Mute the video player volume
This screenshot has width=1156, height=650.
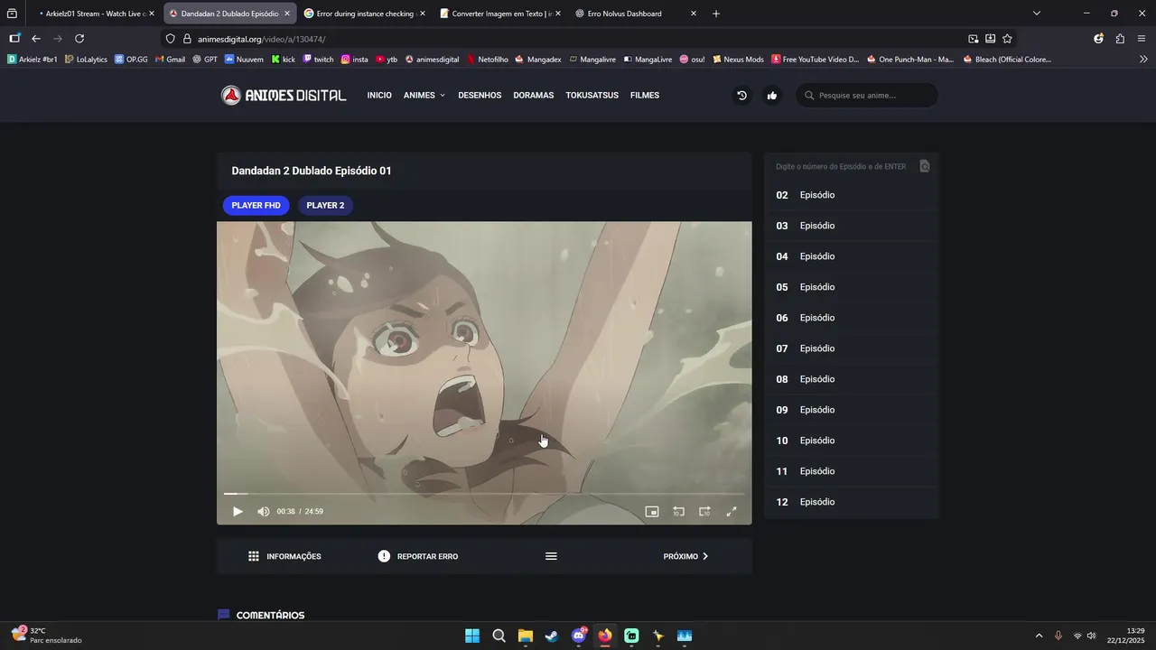click(263, 512)
